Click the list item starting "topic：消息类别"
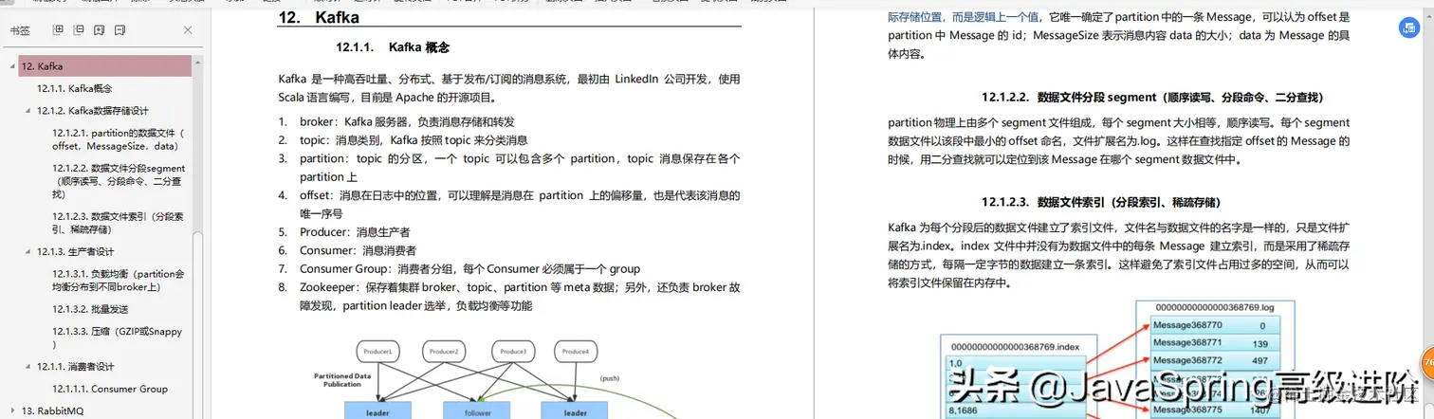This screenshot has height=419, width=1434. [x=414, y=139]
